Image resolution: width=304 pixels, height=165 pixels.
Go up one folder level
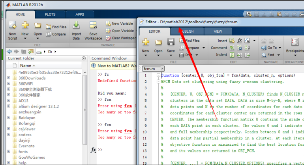click(x=24, y=52)
